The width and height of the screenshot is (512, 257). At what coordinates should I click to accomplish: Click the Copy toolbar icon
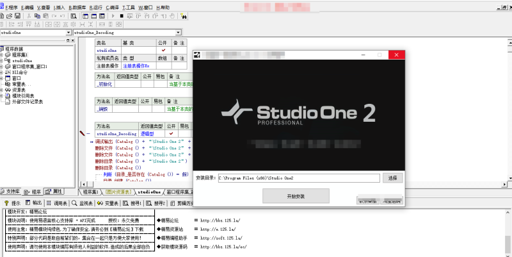37,15
